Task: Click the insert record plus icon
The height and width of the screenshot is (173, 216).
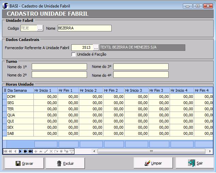Action: pyautogui.click(x=36, y=151)
